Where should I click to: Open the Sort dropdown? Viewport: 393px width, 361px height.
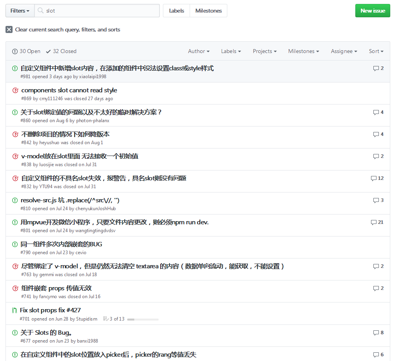coord(376,51)
